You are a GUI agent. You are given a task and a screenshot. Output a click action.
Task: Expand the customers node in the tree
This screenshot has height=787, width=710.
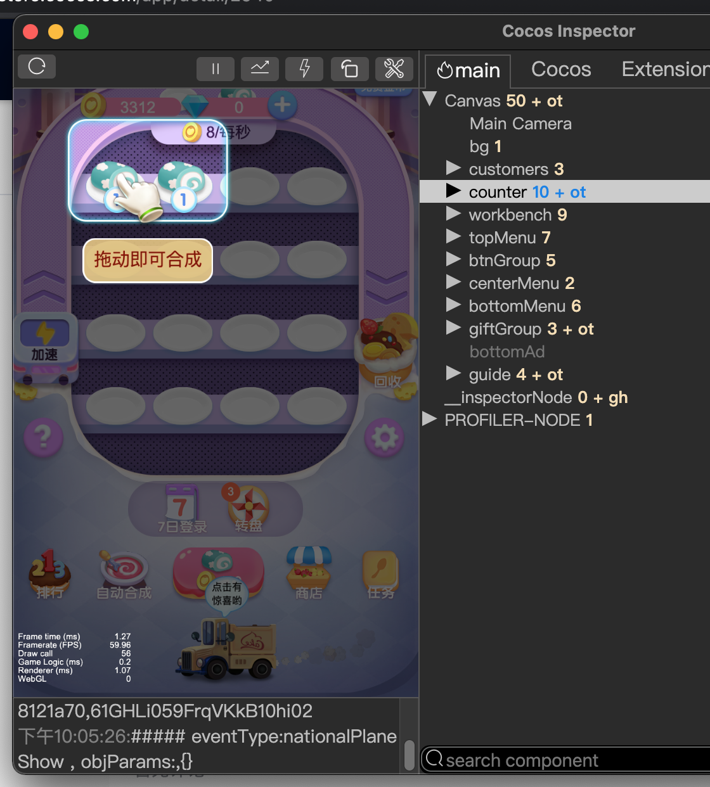(454, 168)
